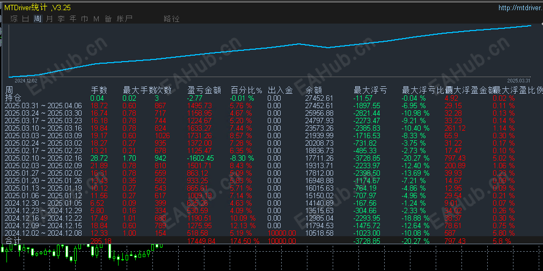543x271 pixels.
Task: Click the floating loss ratio -18.88 %
Action: [415, 218]
